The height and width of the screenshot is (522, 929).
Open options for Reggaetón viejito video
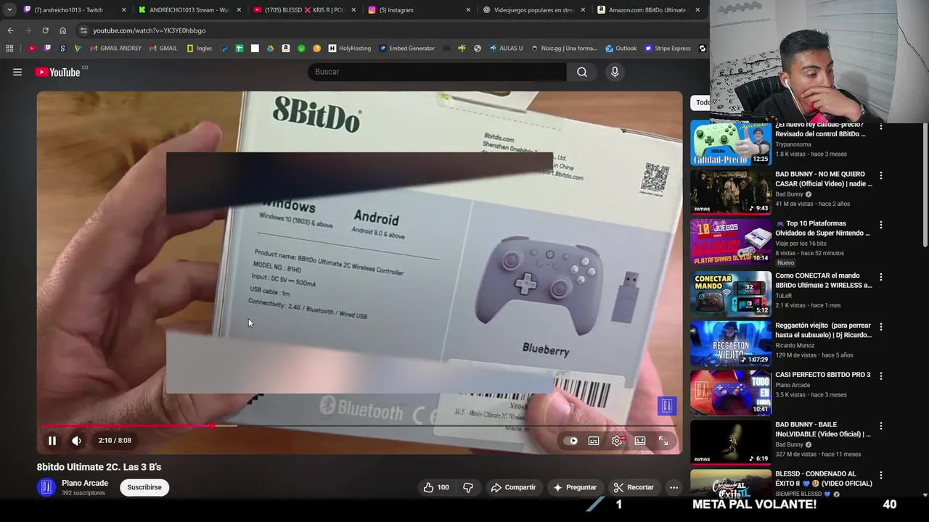(881, 326)
